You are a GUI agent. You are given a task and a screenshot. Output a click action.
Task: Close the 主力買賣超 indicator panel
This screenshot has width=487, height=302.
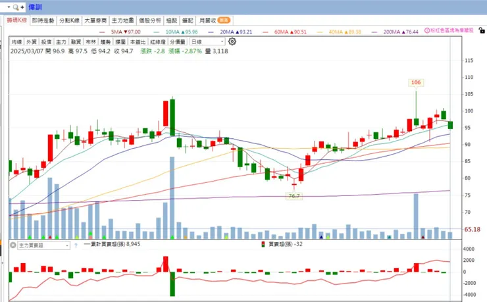pos(13,245)
